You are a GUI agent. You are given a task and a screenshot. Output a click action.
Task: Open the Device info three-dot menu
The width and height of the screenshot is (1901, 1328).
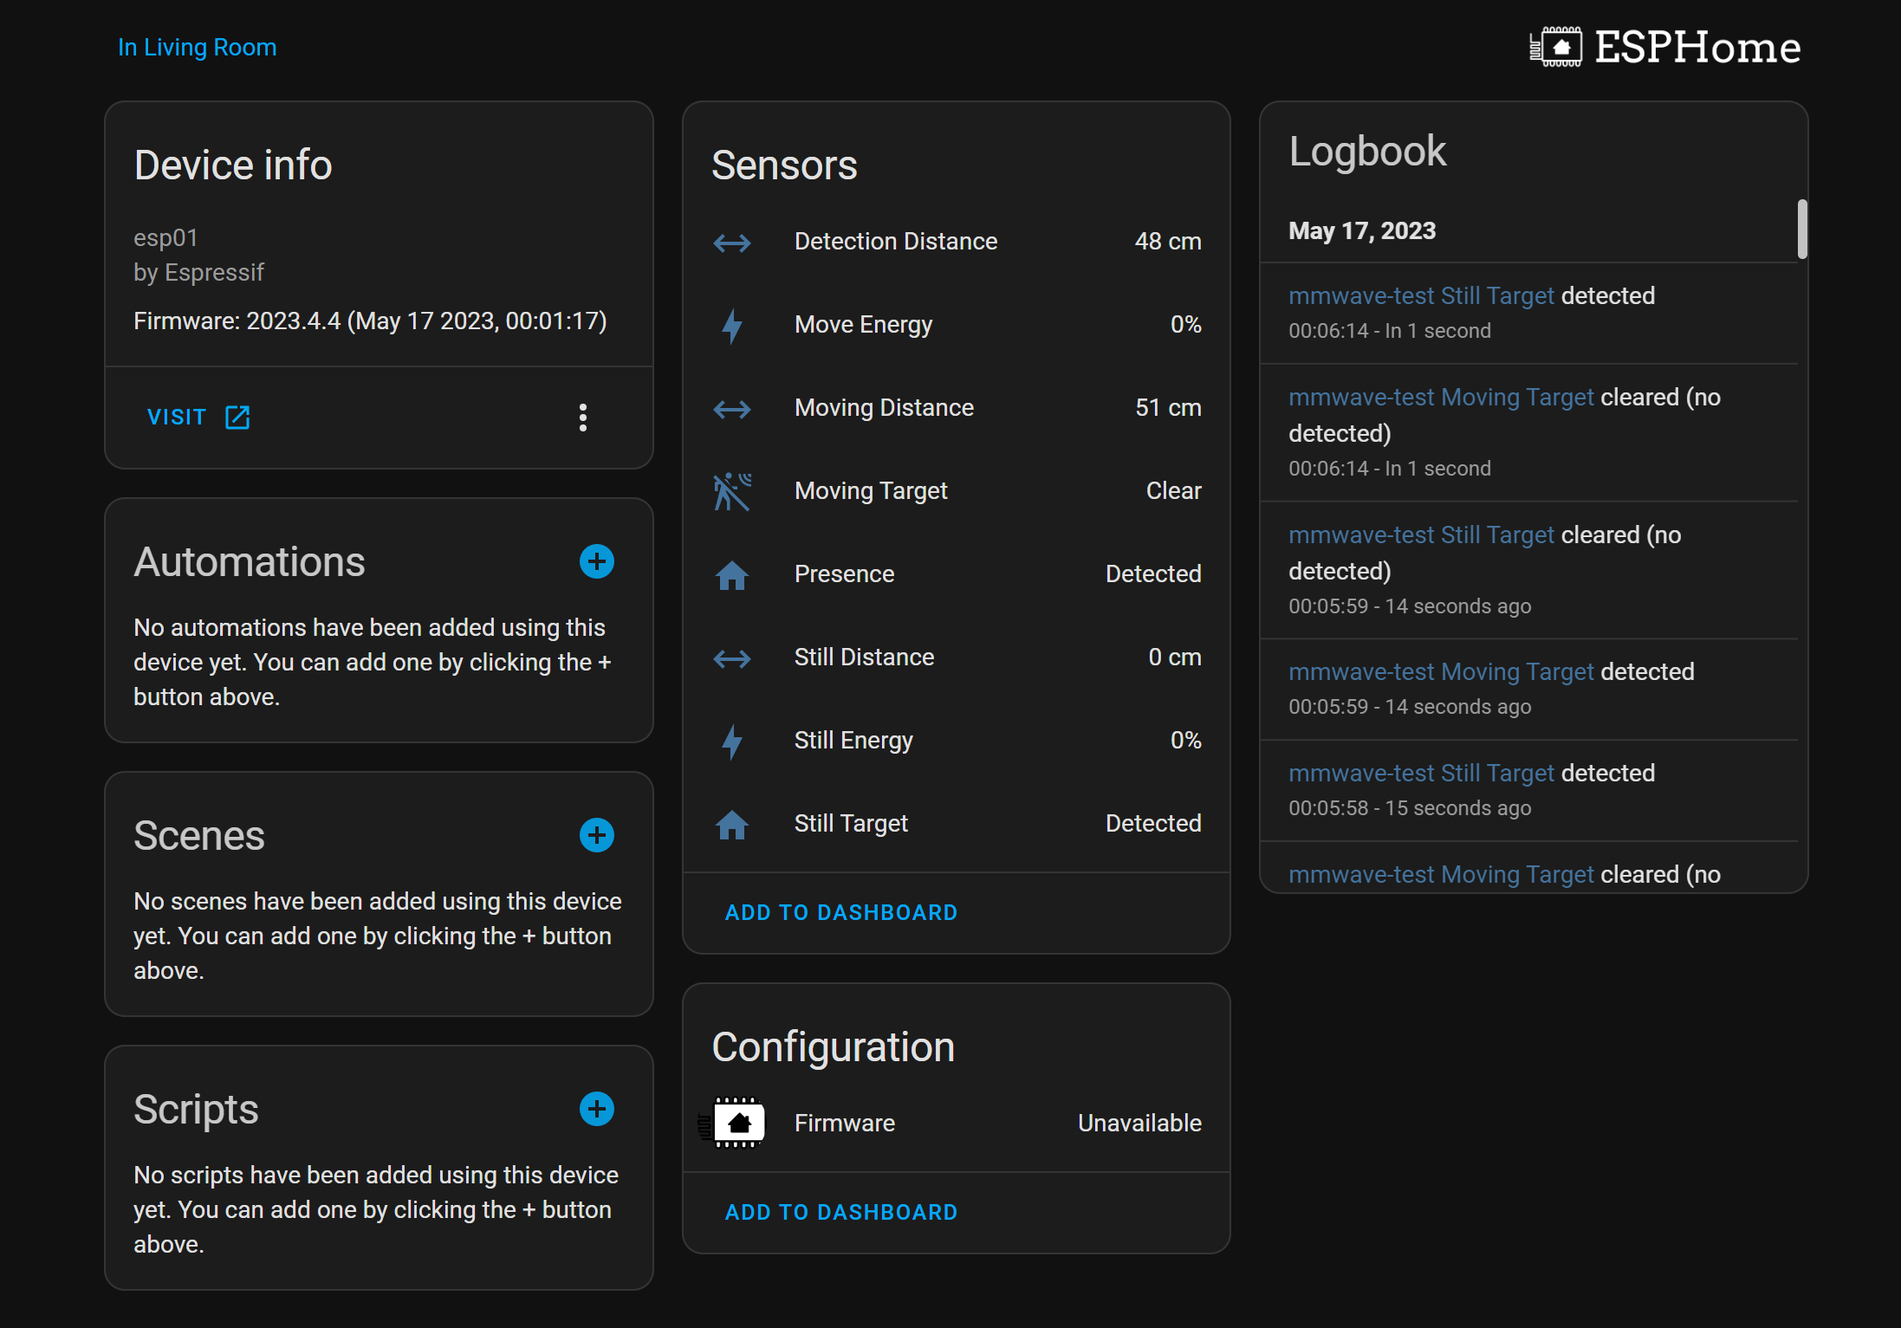[x=583, y=418]
